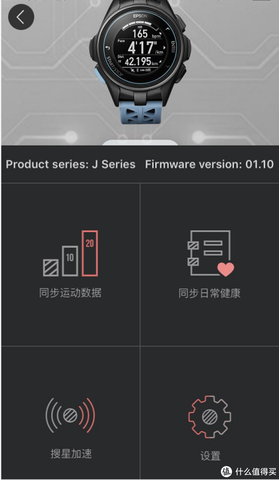Tap the 搜星加速 text
Image resolution: width=279 pixels, height=480 pixels.
71,453
